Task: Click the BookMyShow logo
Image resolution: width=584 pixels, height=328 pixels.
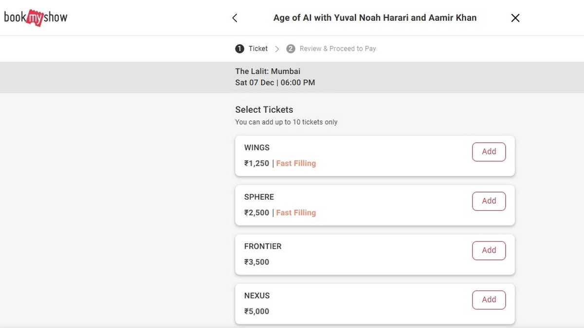Action: (x=36, y=17)
